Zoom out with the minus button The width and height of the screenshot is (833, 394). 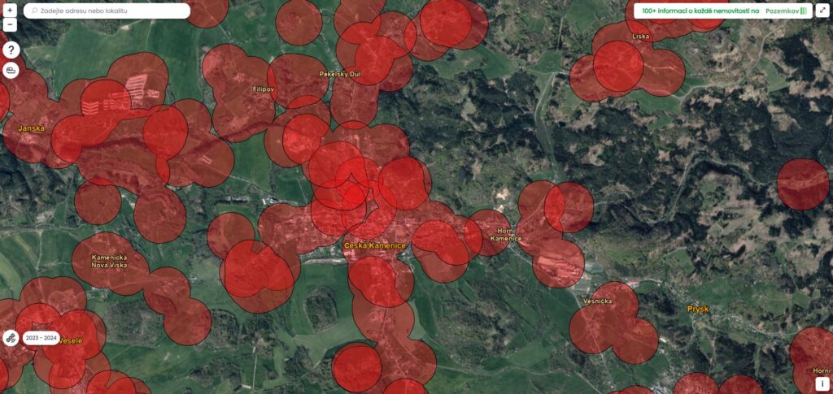pos(10,25)
